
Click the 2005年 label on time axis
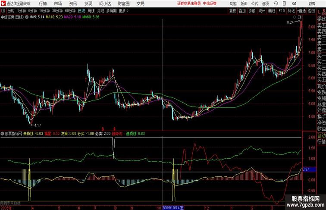6,208
